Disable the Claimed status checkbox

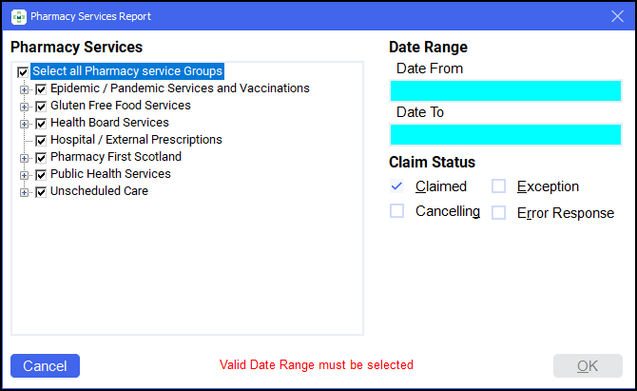(397, 186)
